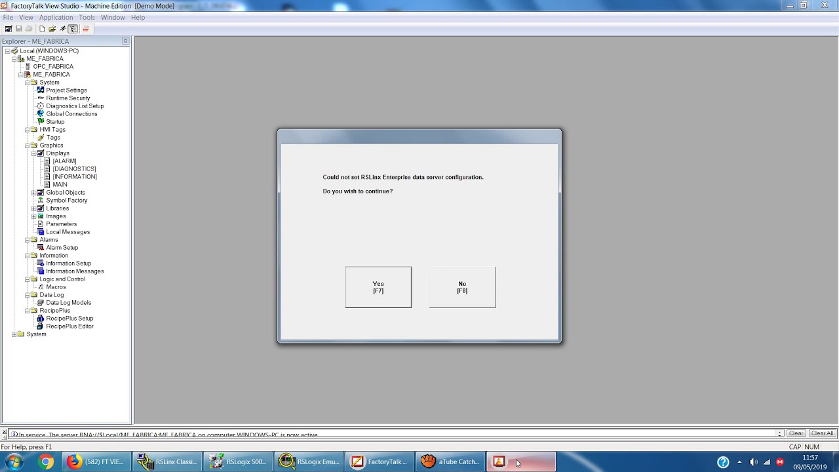This screenshot has width=839, height=472.
Task: Click the new display toolbar icon
Action: (9, 29)
